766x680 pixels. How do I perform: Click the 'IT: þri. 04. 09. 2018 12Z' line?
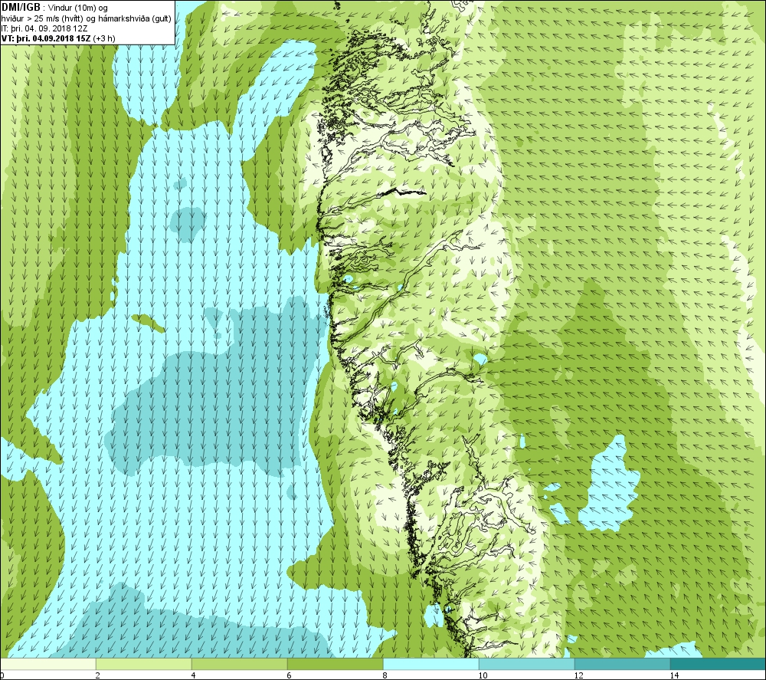44,28
